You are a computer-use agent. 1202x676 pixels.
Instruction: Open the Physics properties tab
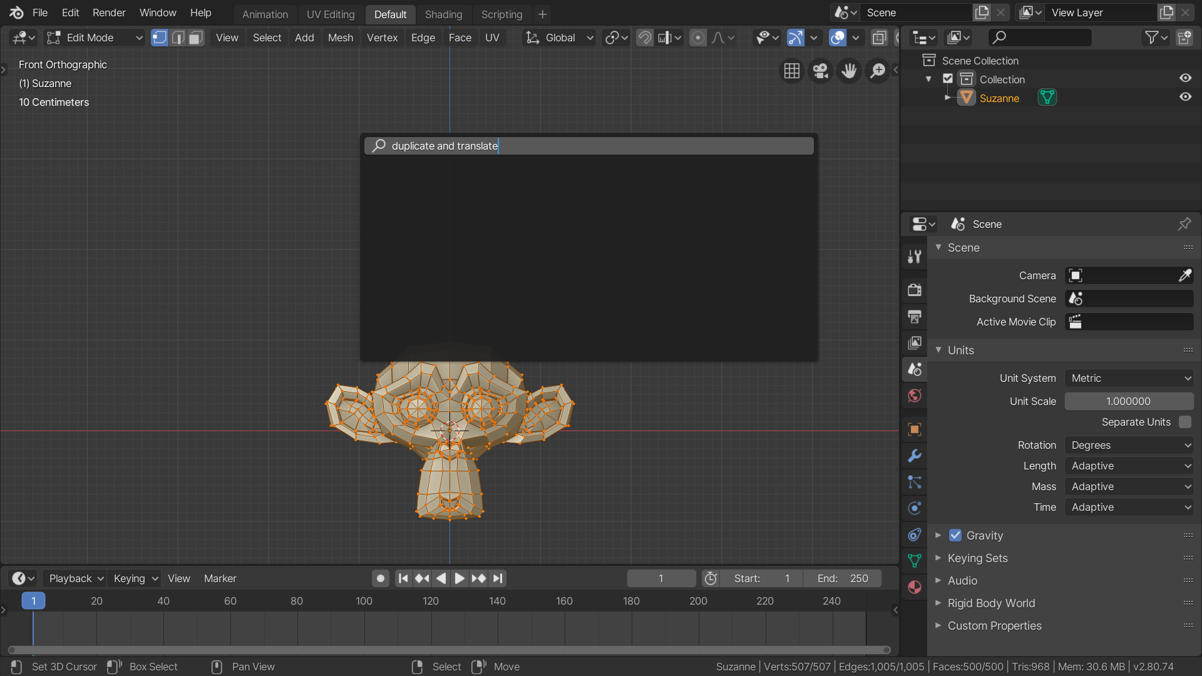[915, 508]
